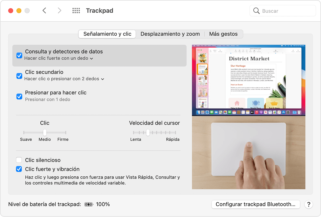Toggle the Clic secundario checkbox
Image resolution: width=321 pixels, height=217 pixels.
tap(19, 76)
